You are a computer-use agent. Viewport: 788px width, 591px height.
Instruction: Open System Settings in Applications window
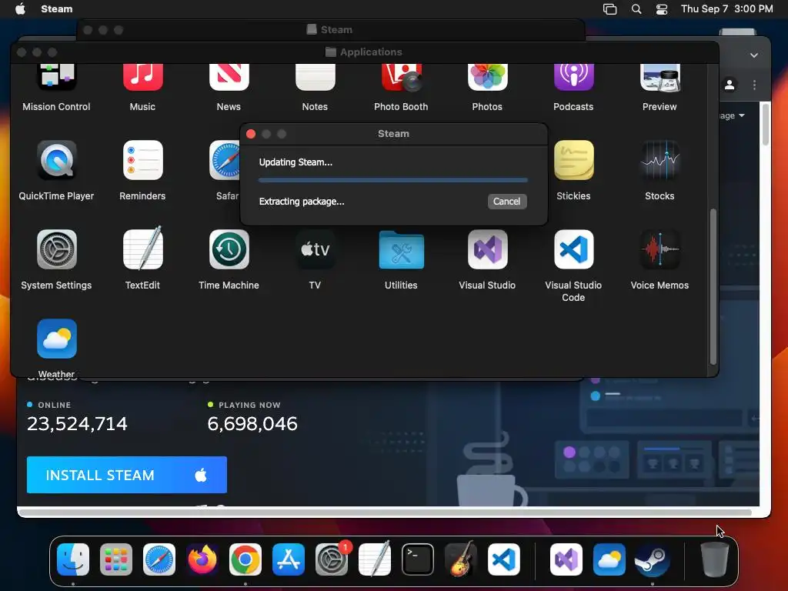[x=56, y=249]
